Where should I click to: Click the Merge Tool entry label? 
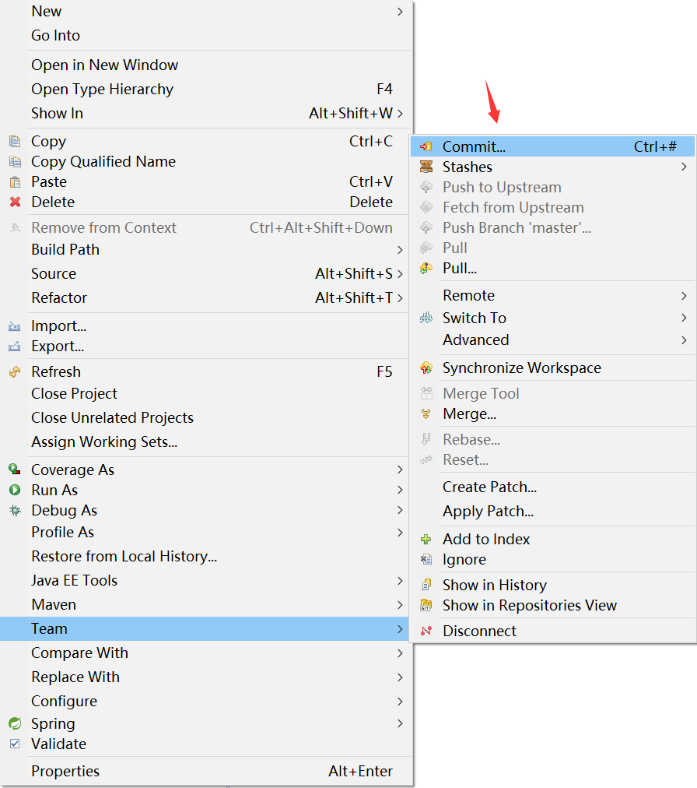(x=481, y=393)
